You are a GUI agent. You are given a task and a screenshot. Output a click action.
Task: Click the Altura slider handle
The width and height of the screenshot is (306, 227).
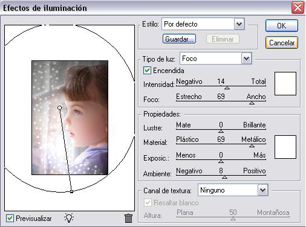(233, 219)
